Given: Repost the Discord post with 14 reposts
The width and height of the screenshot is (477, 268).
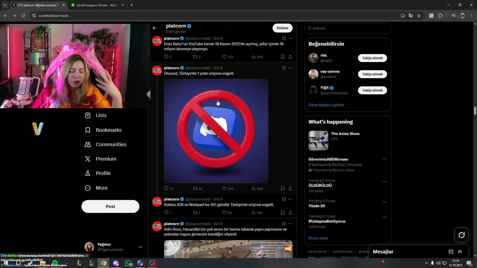Looking at the screenshot, I should 195,189.
